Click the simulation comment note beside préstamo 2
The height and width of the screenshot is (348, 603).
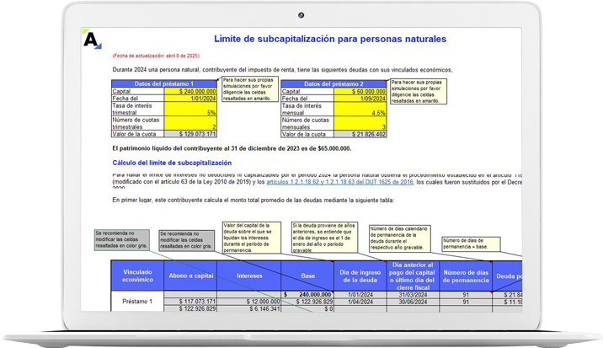[x=419, y=92]
